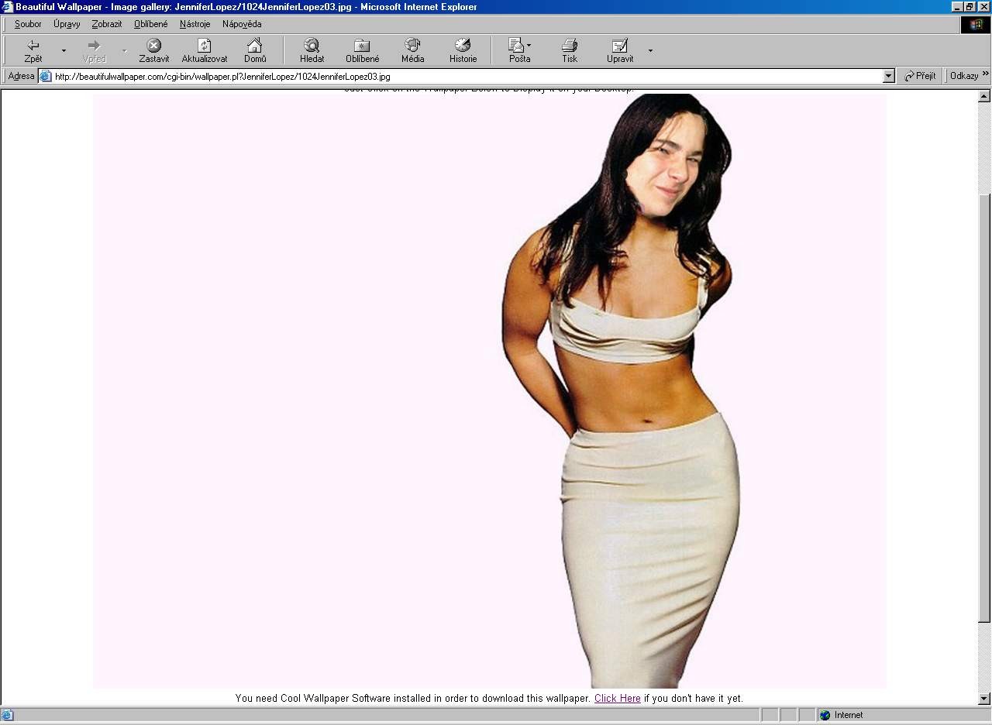Open the Média toolbar button
Viewport: 992px width, 725px height.
click(412, 50)
